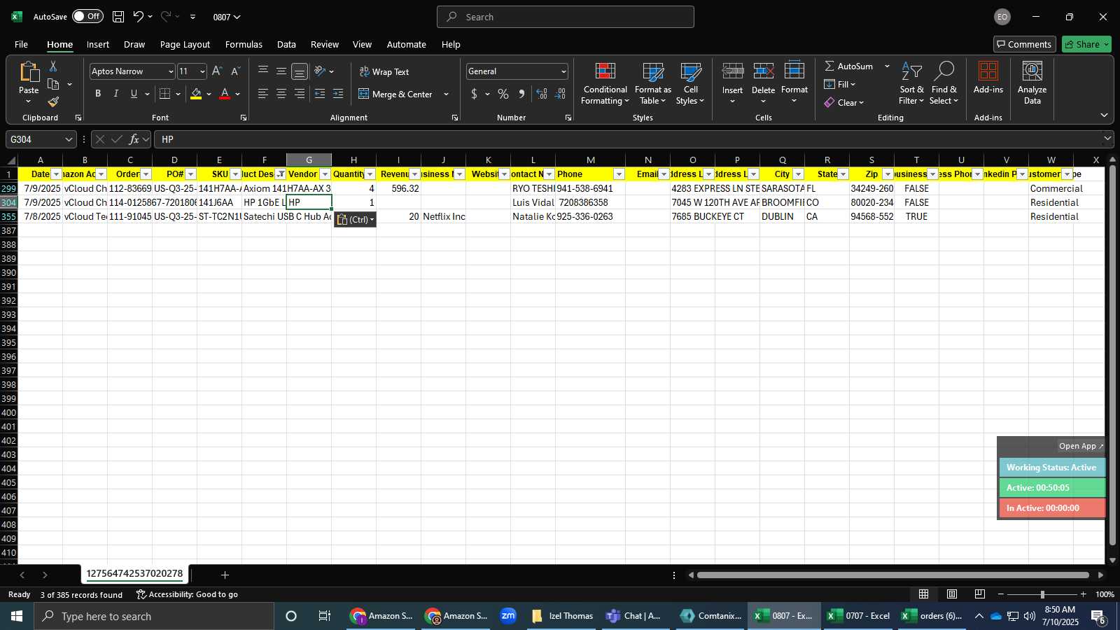Toggle the AutoSave switch
This screenshot has width=1120, height=630.
tap(87, 16)
